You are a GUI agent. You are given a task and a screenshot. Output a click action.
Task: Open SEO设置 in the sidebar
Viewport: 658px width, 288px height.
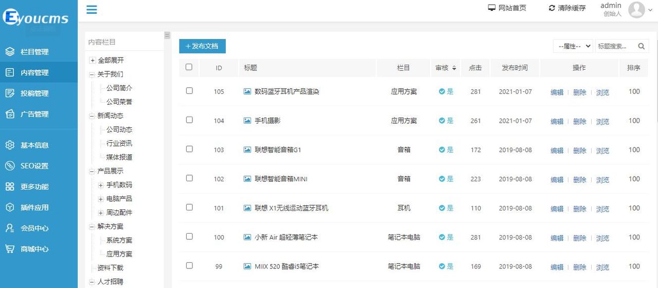click(39, 166)
